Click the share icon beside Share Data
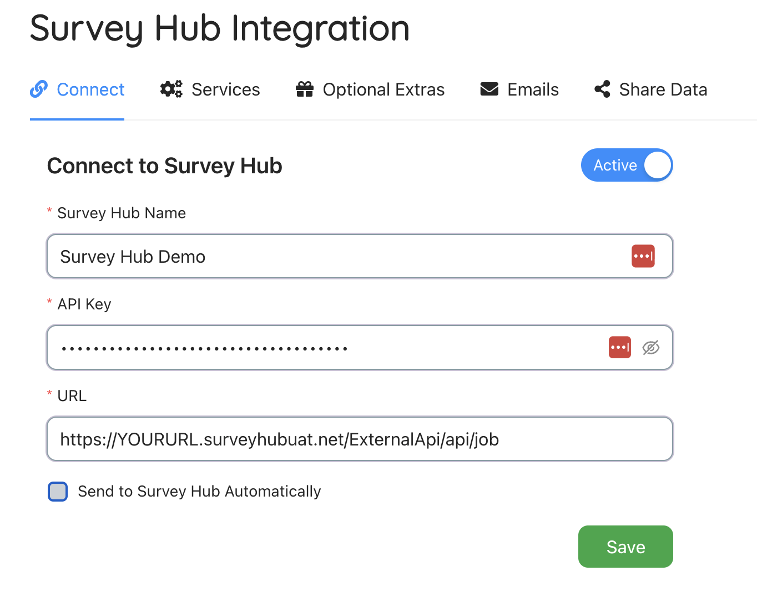Viewport: 757px width, 591px height. pos(602,89)
